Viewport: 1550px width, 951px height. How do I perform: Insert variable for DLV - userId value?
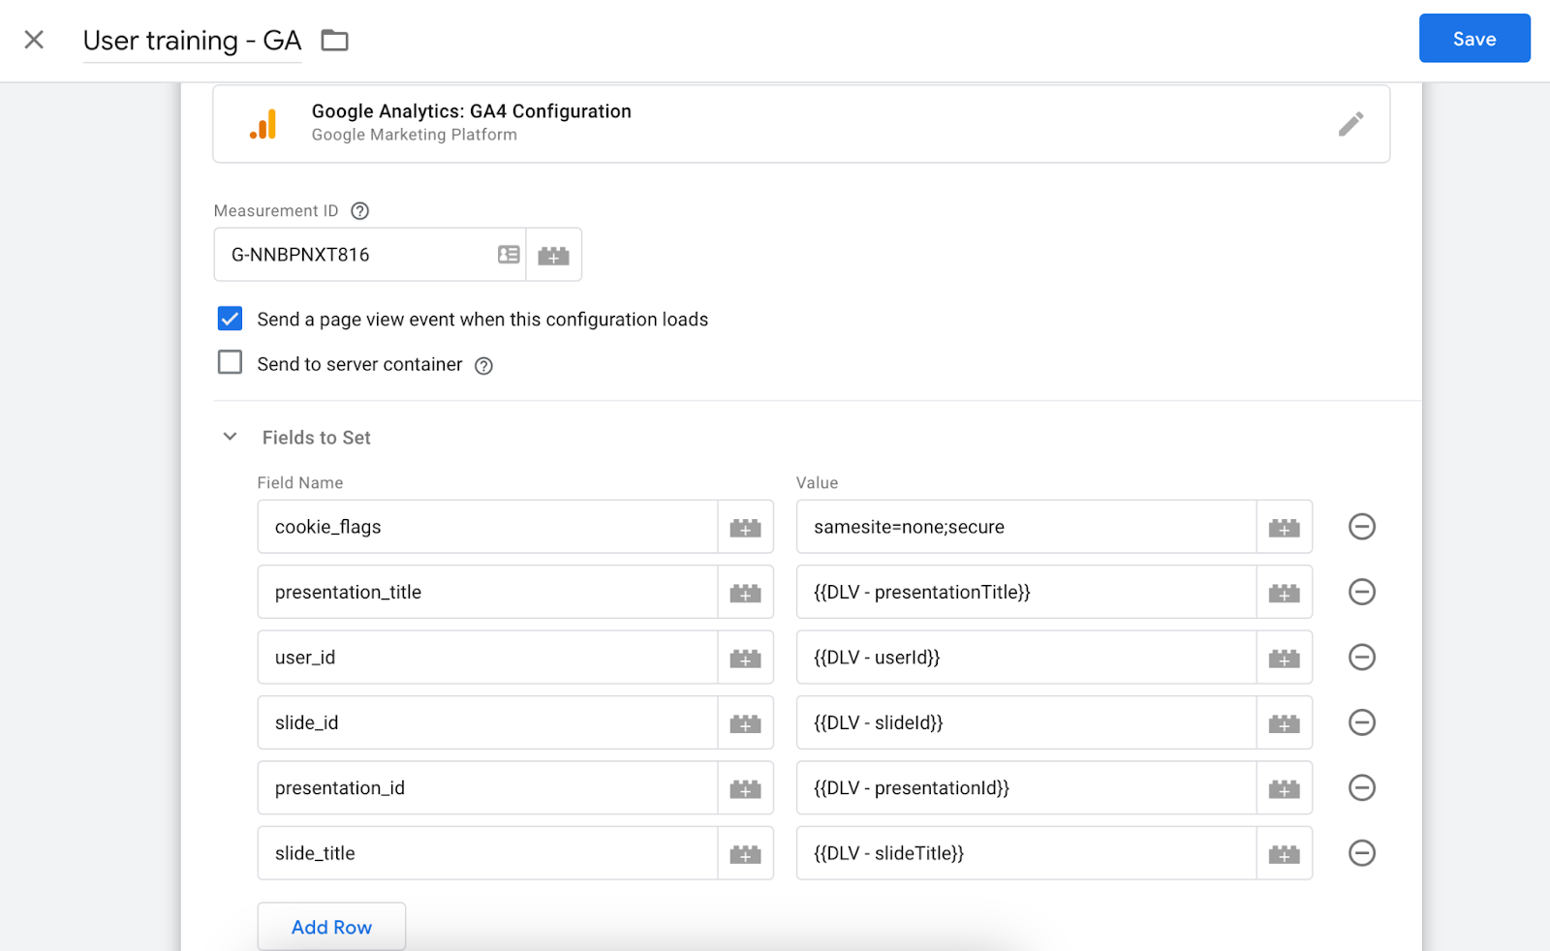pyautogui.click(x=1285, y=658)
